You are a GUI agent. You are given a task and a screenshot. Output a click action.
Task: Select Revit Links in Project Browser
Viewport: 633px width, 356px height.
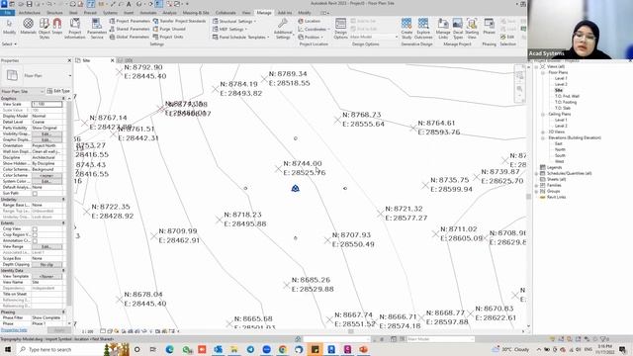pyautogui.click(x=556, y=197)
